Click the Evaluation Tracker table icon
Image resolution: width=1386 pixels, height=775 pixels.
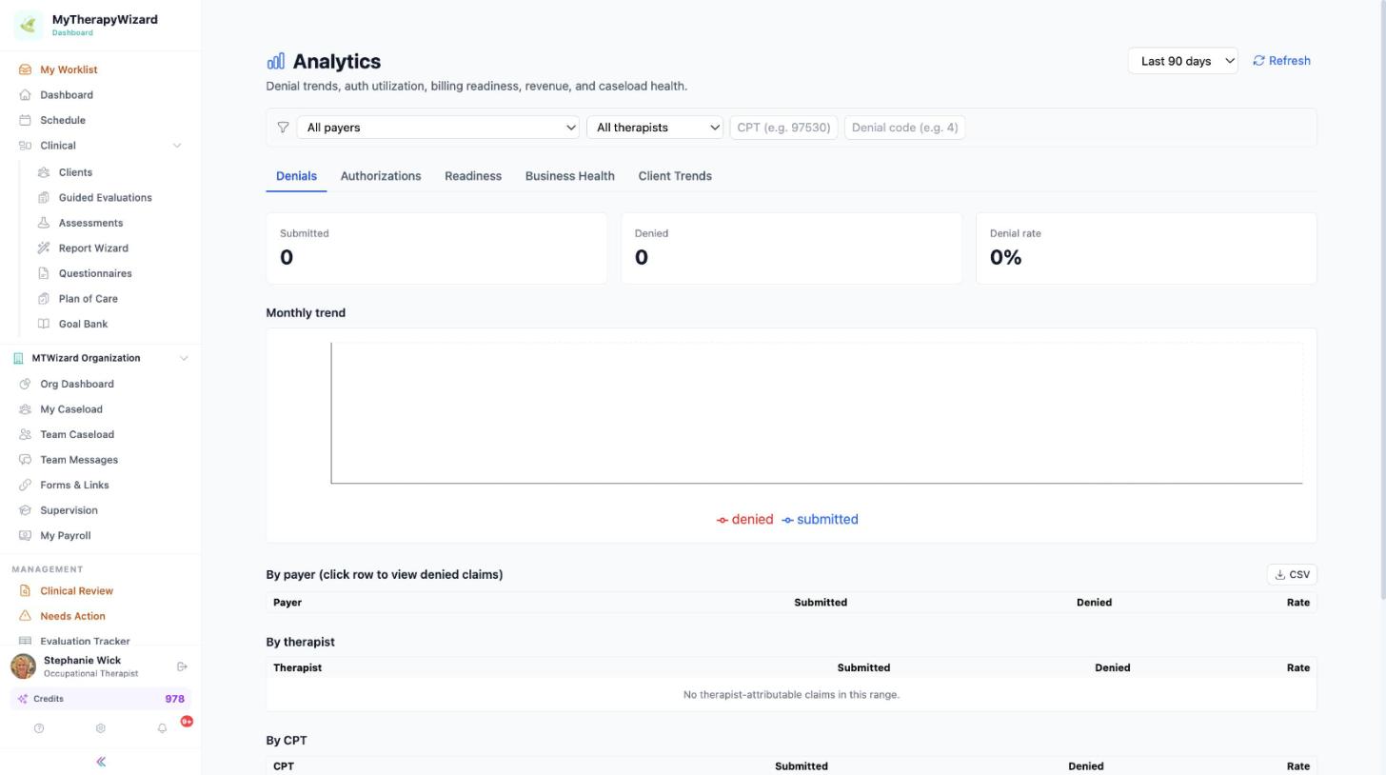tap(25, 642)
